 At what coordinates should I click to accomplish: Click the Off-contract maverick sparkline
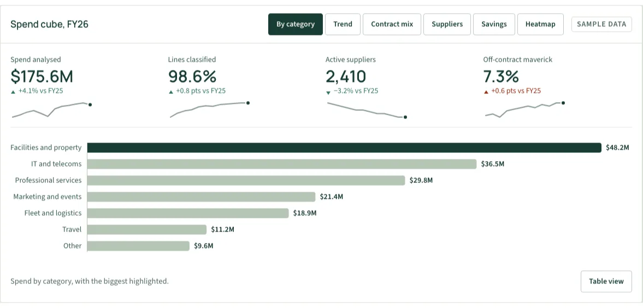click(524, 110)
